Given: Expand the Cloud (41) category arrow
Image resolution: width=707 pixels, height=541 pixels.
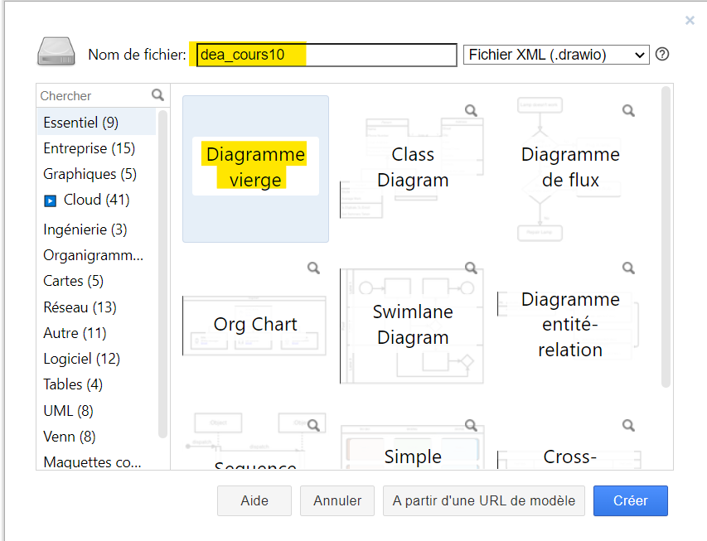Looking at the screenshot, I should tap(51, 200).
